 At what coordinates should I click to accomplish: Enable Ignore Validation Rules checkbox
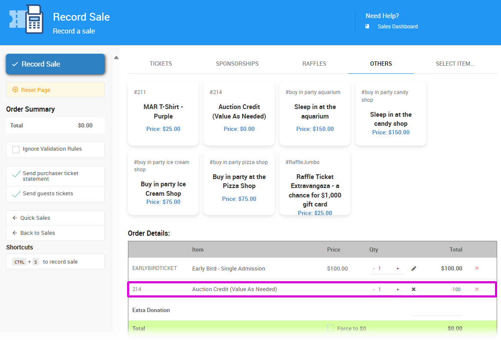pyautogui.click(x=16, y=149)
